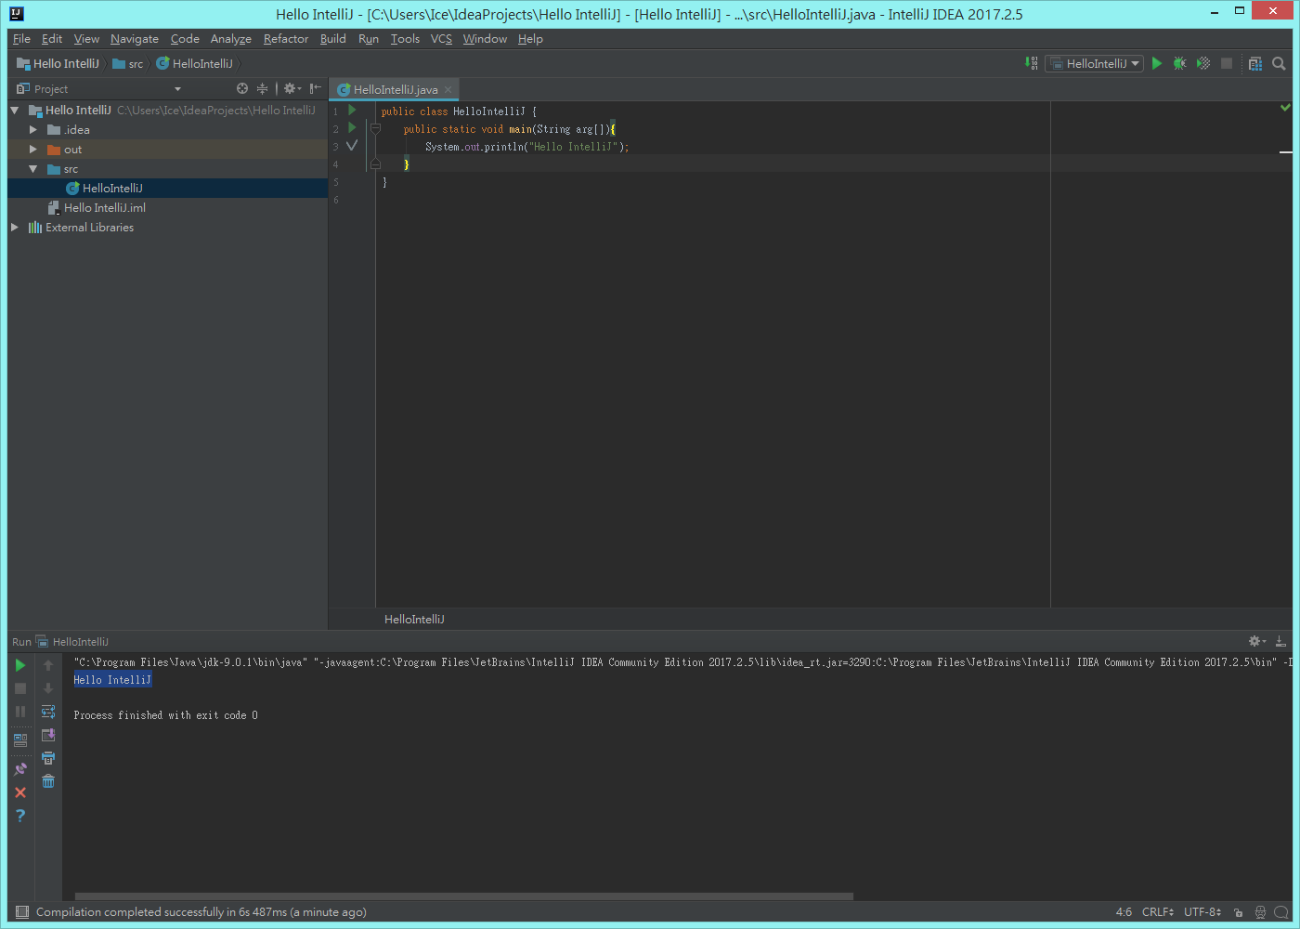1300x929 pixels.
Task: Fold main method on line 2
Action: click(375, 129)
